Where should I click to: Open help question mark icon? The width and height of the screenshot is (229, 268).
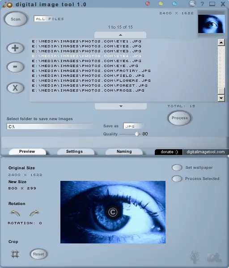coord(202,4)
